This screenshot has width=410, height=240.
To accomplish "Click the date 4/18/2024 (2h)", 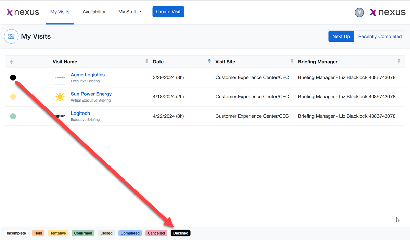I will (x=168, y=97).
